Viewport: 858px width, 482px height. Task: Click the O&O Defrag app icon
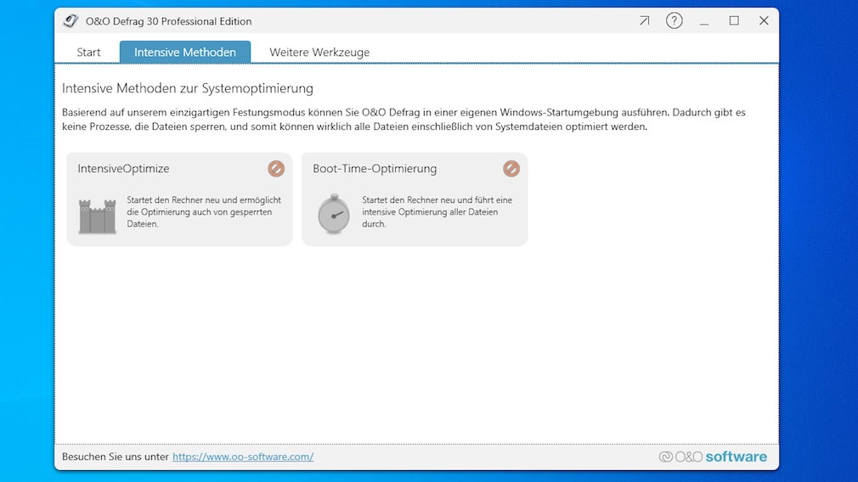pos(71,20)
